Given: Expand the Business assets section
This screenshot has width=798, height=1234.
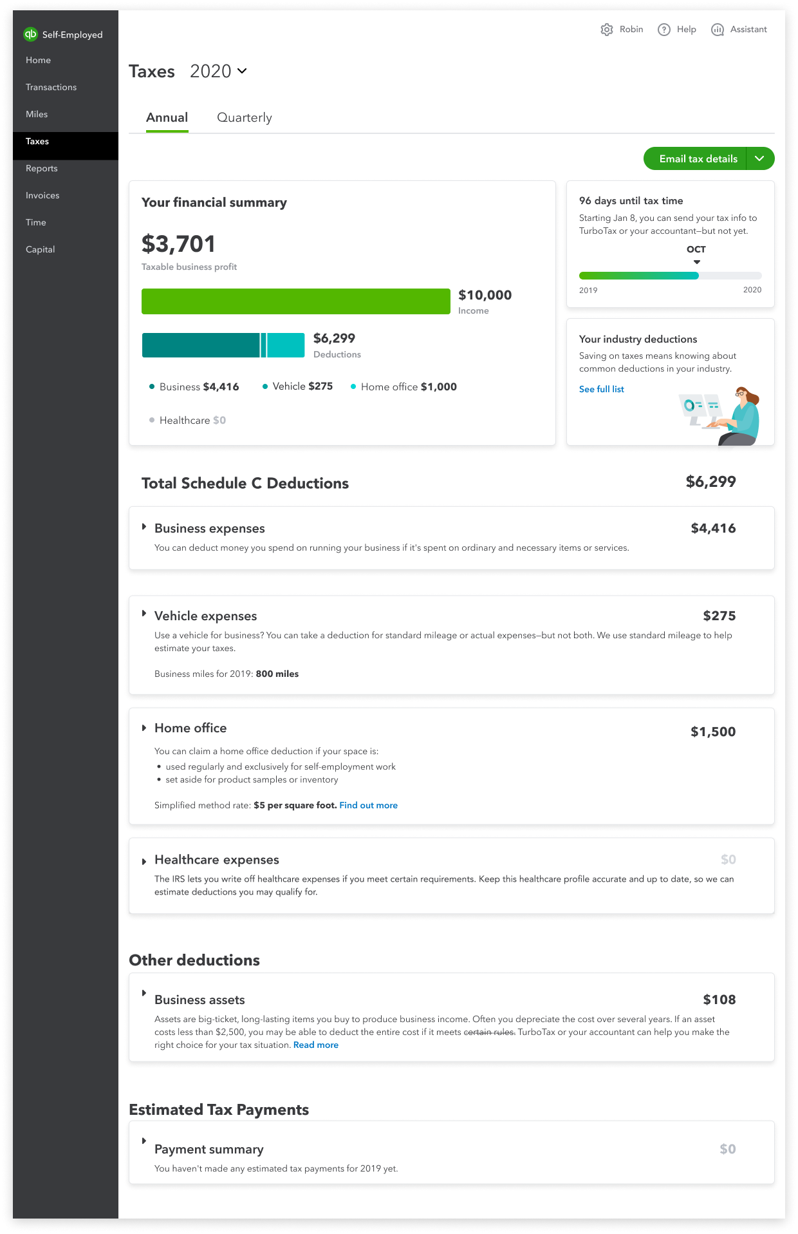Looking at the screenshot, I should tap(144, 993).
